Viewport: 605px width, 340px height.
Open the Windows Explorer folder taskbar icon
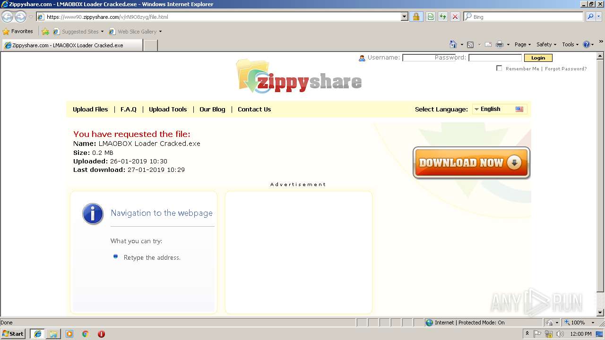coord(53,334)
